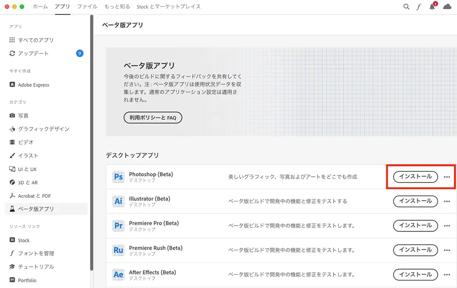Open more options for Premiere Rush (Beta)
Viewport: 457px width, 288px height.
tap(447, 250)
